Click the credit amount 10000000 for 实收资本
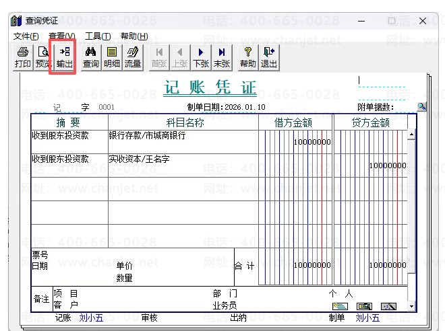 pos(388,165)
